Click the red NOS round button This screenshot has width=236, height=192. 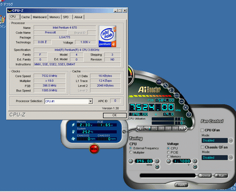(x=94, y=149)
